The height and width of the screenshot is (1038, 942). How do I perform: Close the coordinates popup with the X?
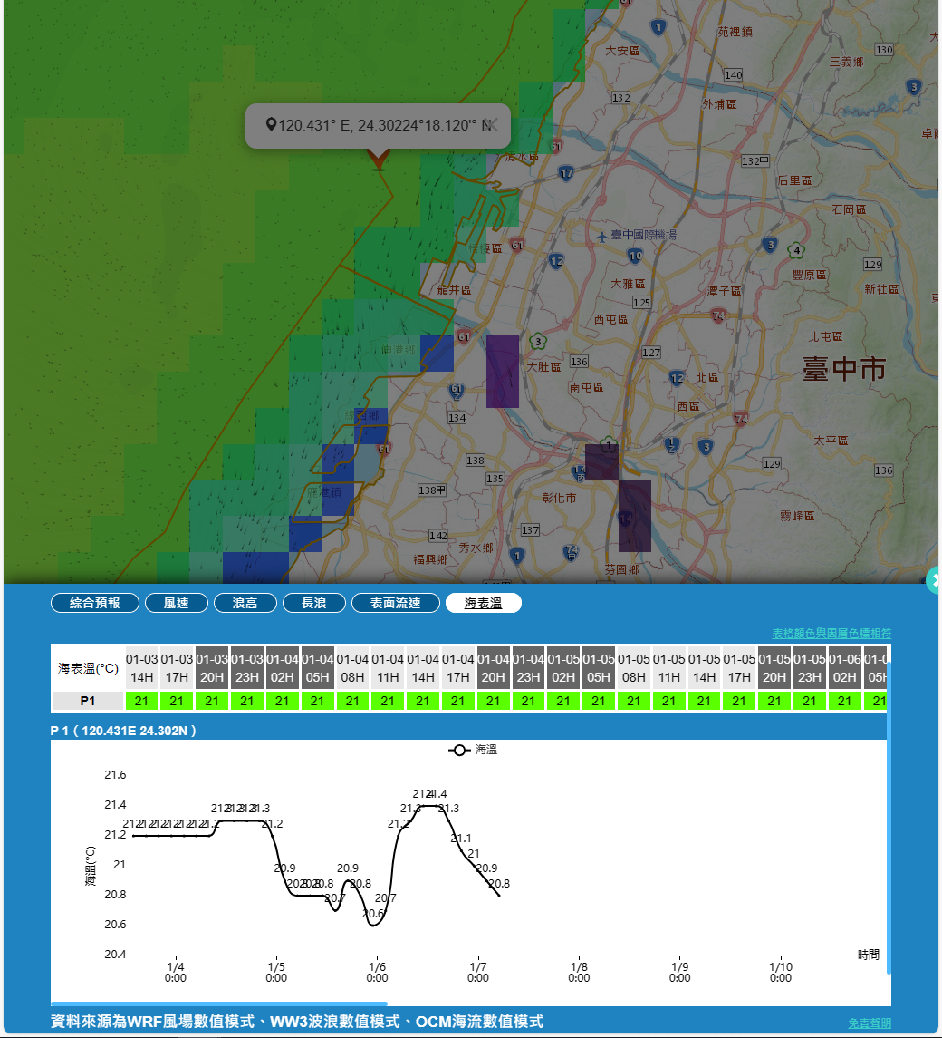point(493,125)
